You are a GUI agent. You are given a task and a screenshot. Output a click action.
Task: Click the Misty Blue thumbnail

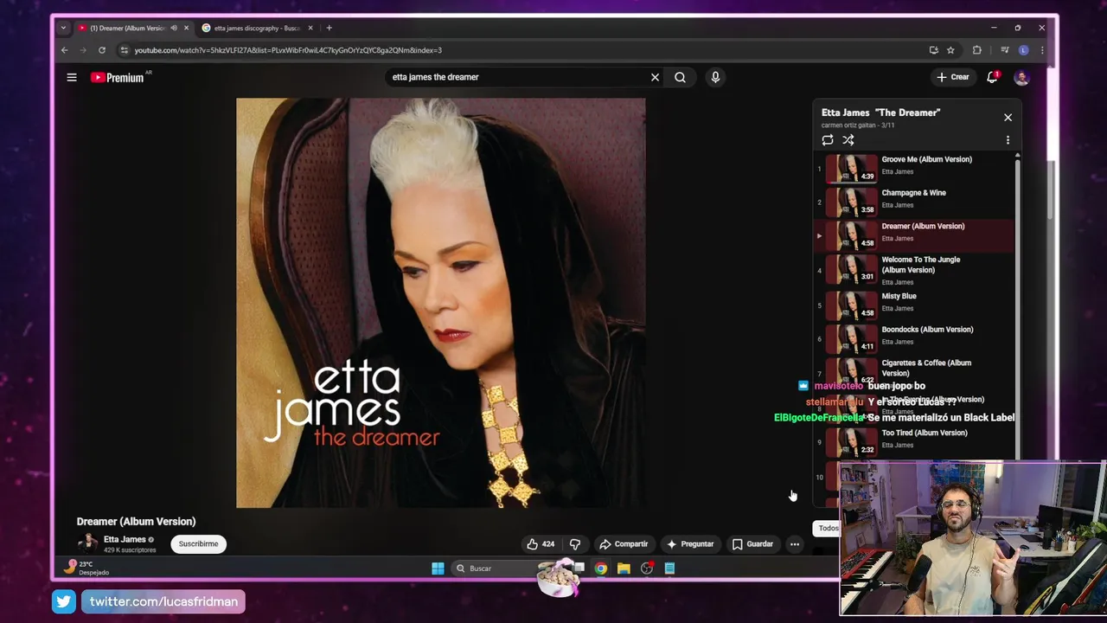pos(851,305)
